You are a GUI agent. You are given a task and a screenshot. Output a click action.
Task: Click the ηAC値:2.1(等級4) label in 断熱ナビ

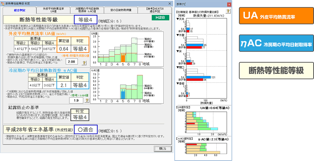coord(213,139)
